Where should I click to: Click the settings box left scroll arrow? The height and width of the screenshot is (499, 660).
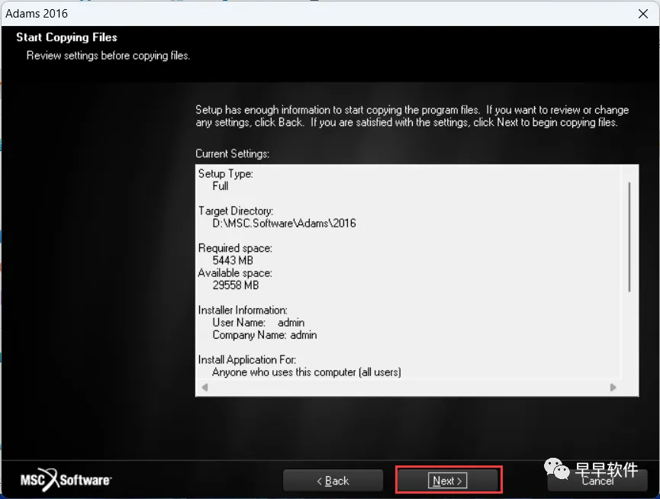click(204, 387)
